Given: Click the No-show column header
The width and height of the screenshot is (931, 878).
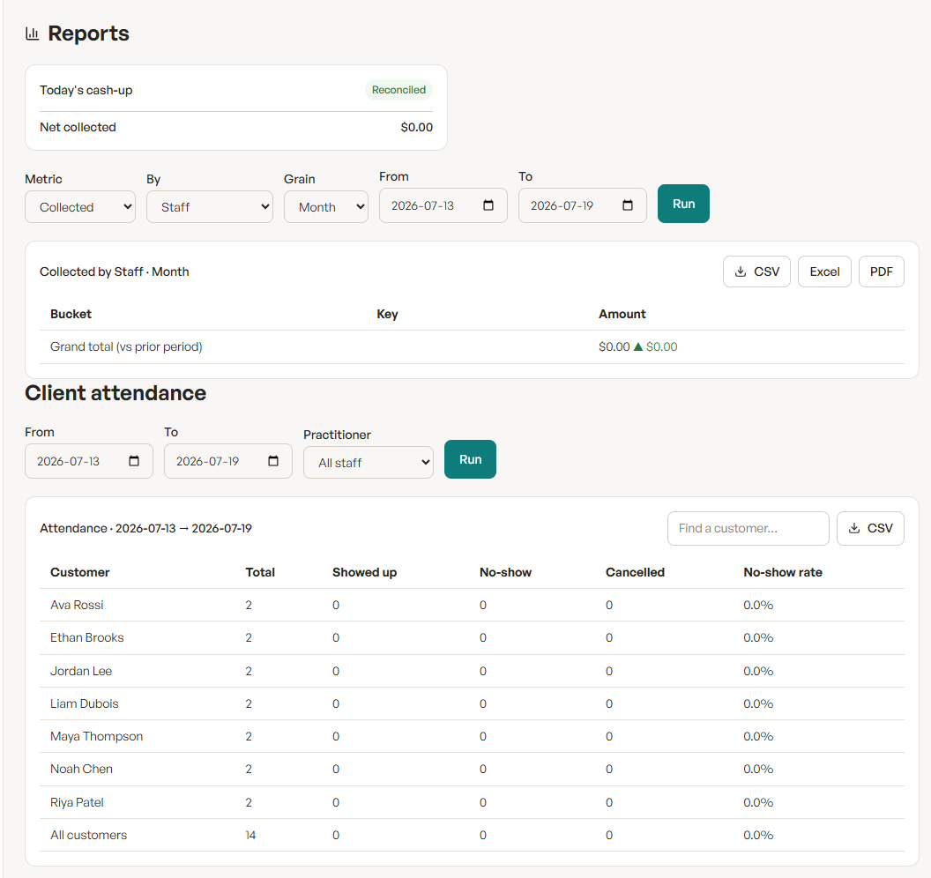Looking at the screenshot, I should pos(505,572).
